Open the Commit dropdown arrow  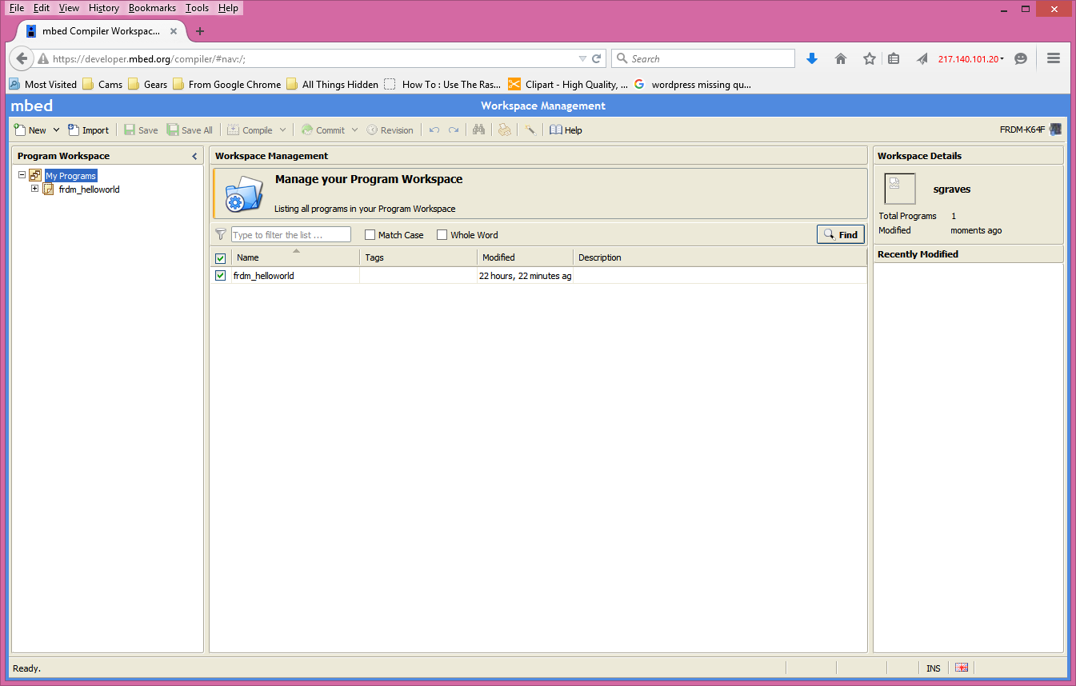click(354, 130)
